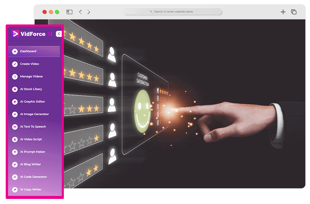Image resolution: width=310 pixels, height=204 pixels.
Task: Open AI Prompt Maker menu item
Action: pyautogui.click(x=32, y=152)
